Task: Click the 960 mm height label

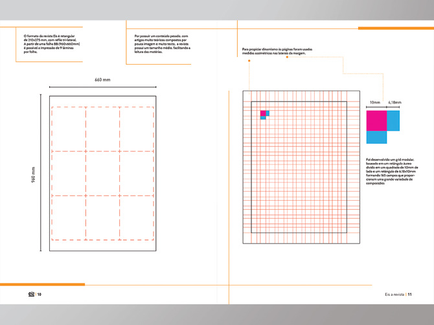Action: click(x=34, y=174)
